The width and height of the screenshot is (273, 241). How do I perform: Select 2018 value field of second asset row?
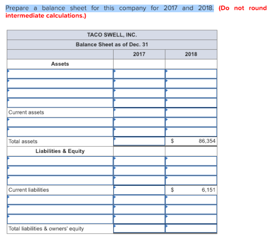(191, 83)
